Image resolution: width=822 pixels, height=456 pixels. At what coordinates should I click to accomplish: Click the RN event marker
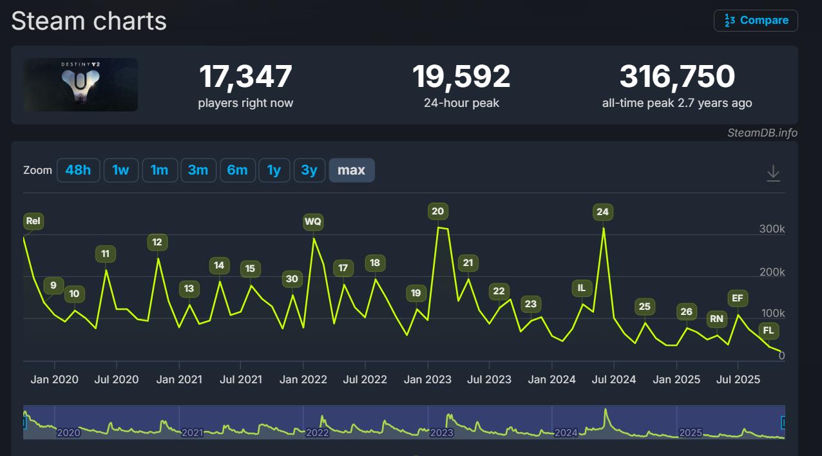click(716, 318)
